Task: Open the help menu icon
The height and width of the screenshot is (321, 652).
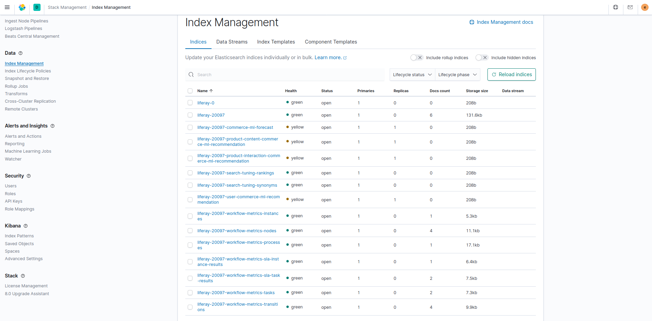Action: coord(616,7)
